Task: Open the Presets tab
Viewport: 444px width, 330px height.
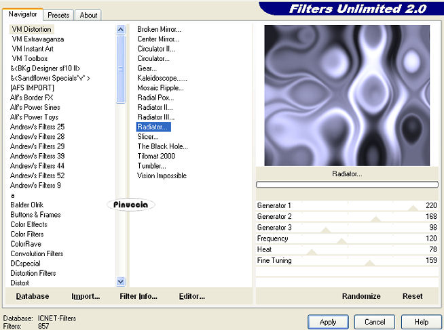Action: (x=58, y=15)
